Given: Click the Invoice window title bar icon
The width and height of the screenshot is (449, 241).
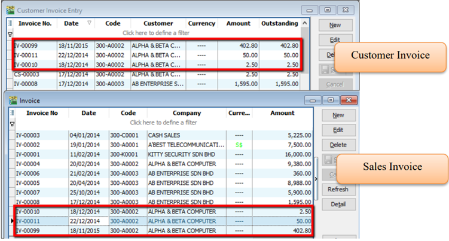Looking at the screenshot, I should pos(13,102).
